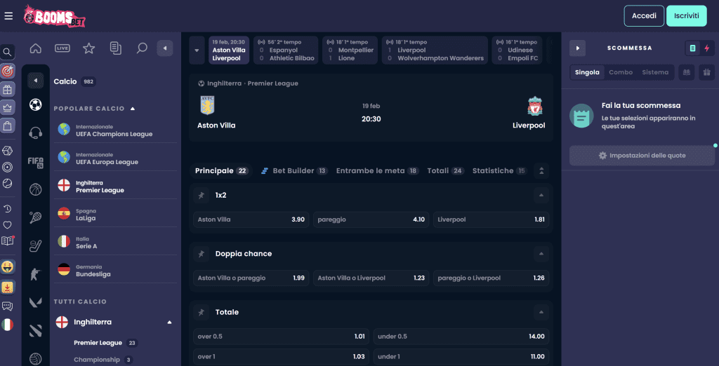Select the headset esports icon
This screenshot has width=719, height=366.
[35, 133]
